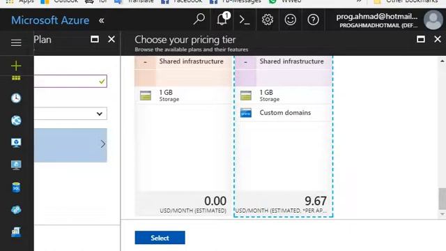The height and width of the screenshot is (251, 446).
Task: Close the pricing tier blade
Action: [x=438, y=39]
